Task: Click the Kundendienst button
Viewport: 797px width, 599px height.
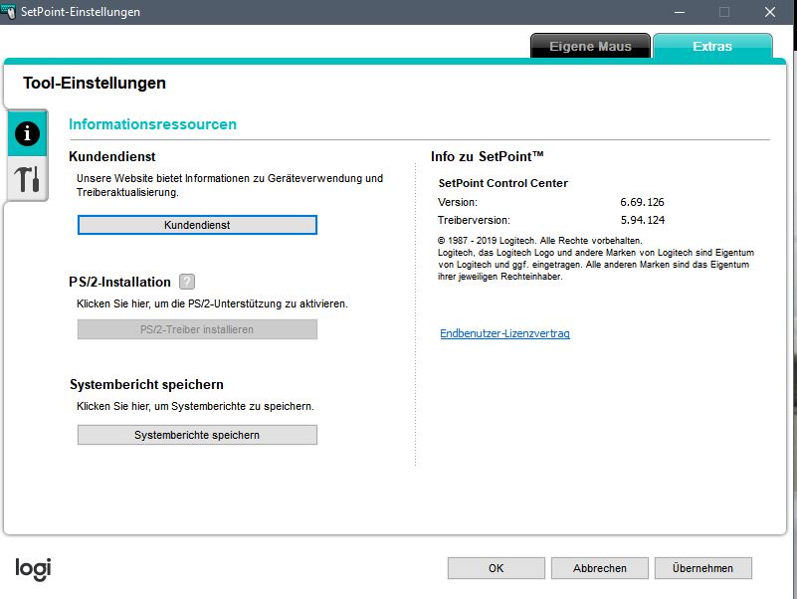Action: coord(197,225)
